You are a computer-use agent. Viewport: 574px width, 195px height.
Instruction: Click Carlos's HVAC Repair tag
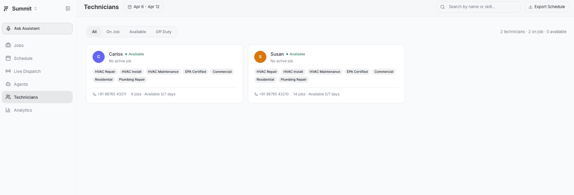[x=105, y=72]
